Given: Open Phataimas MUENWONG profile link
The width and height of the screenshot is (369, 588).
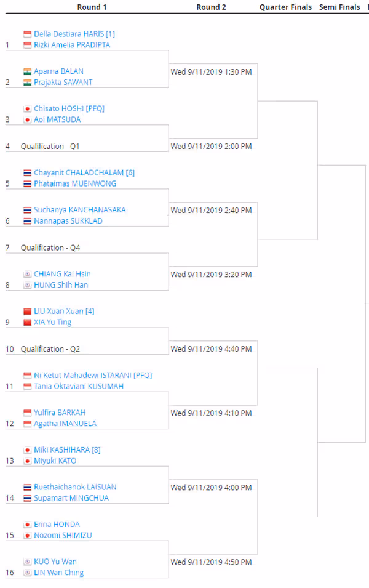Looking at the screenshot, I should point(75,183).
